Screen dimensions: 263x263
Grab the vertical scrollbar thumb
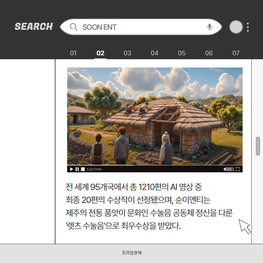coord(258,146)
